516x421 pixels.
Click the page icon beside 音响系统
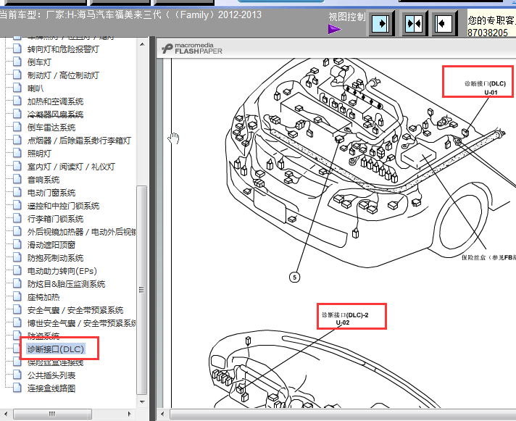coord(17,179)
